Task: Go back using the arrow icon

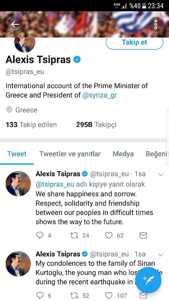Action: tap(15, 24)
